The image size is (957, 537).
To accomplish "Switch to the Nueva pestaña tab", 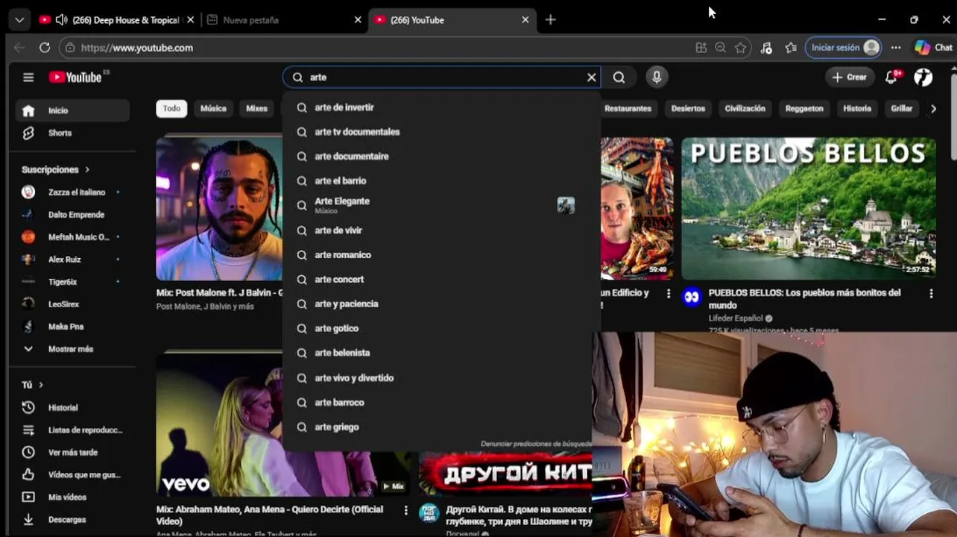I will pyautogui.click(x=283, y=20).
